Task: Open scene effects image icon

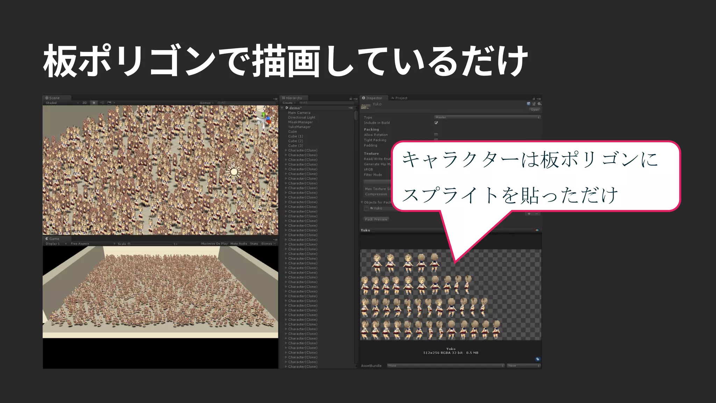Action: pos(109,103)
